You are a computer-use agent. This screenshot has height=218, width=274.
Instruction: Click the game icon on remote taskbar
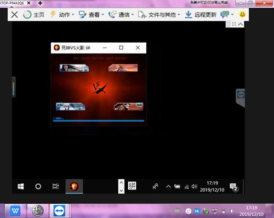click(74, 186)
